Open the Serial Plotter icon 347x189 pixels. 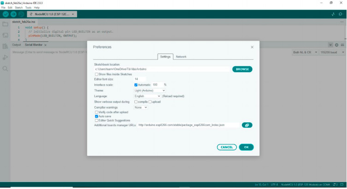[333, 14]
